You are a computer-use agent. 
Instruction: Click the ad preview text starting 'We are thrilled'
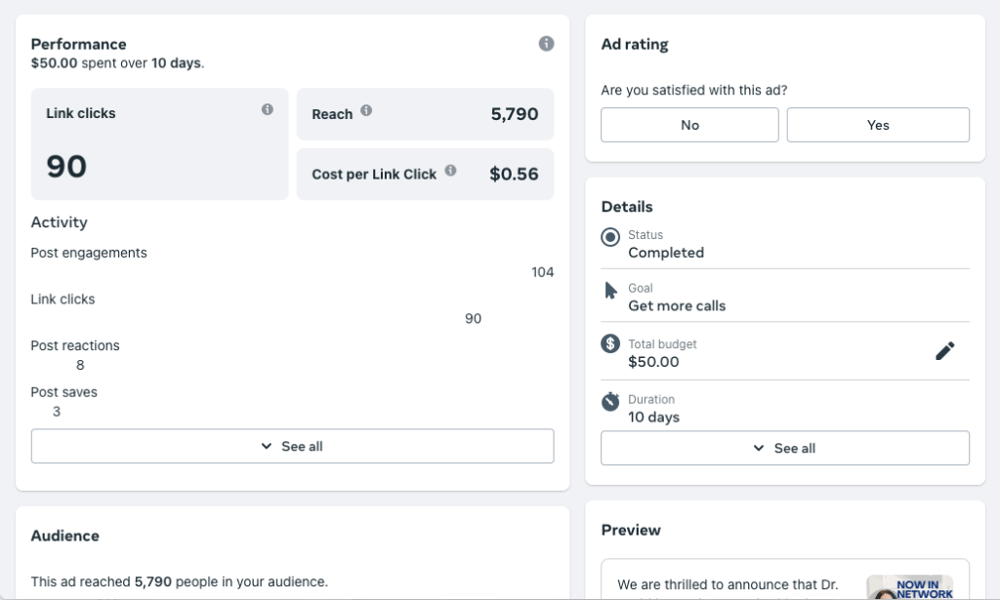pyautogui.click(x=728, y=584)
